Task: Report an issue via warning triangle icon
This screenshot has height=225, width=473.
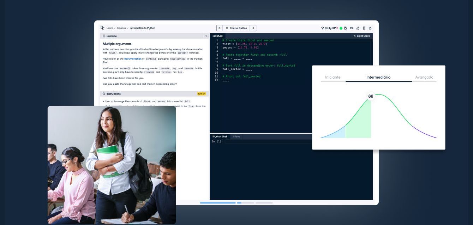Action: coord(370,28)
